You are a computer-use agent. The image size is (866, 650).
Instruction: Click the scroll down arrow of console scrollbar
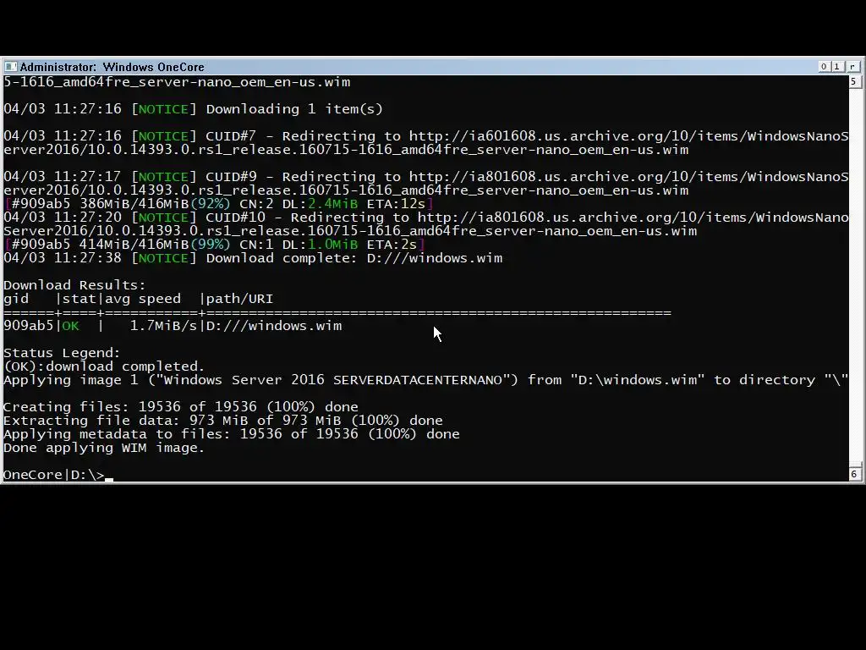[854, 474]
